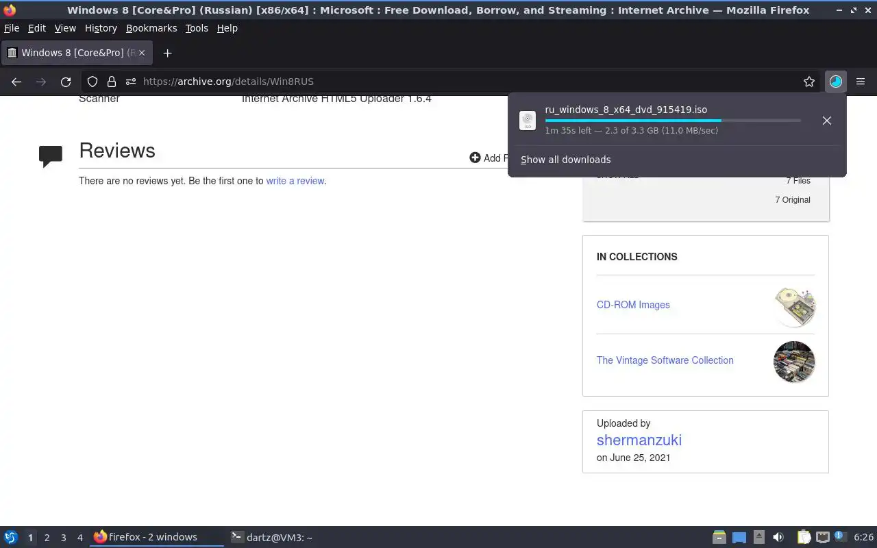The width and height of the screenshot is (877, 548).
Task: Click the blue show desktop tray icon
Action: (x=739, y=537)
